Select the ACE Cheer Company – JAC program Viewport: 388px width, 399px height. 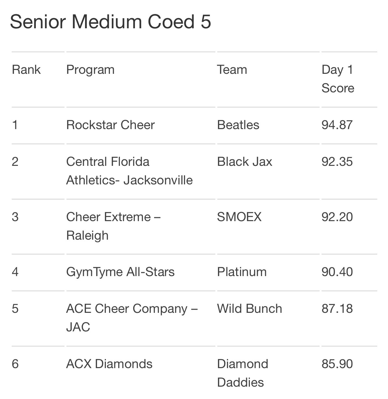point(132,318)
